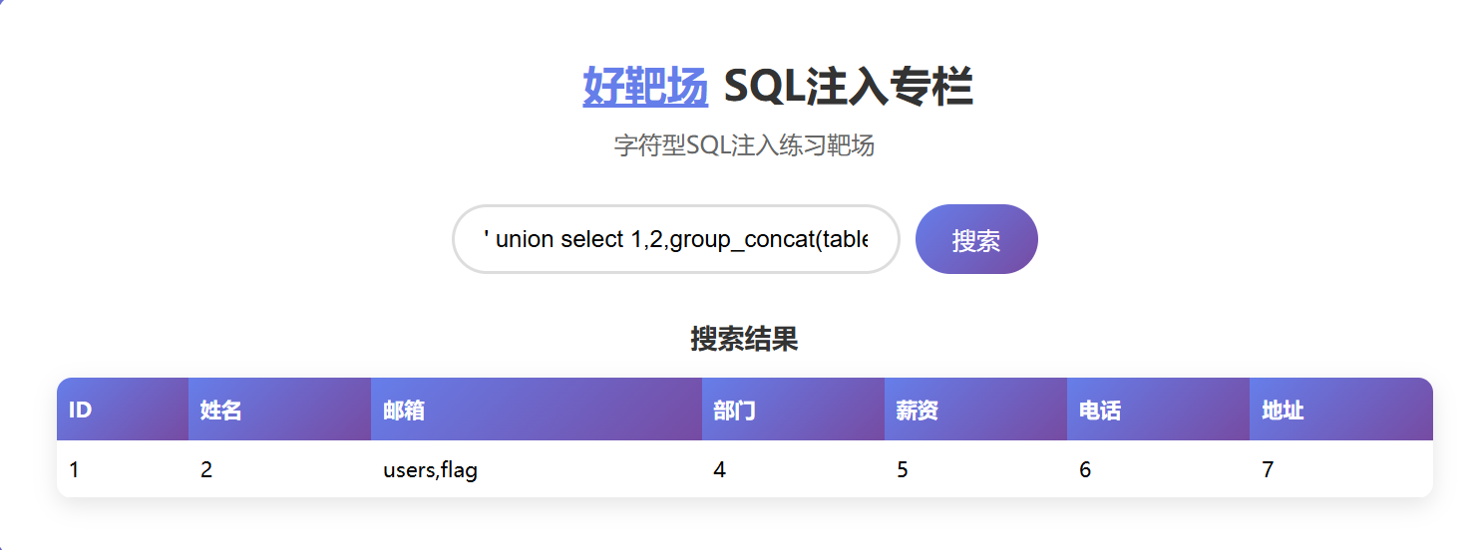Select the 姓名 column header
Screen dimensions: 1478x550
[279, 410]
